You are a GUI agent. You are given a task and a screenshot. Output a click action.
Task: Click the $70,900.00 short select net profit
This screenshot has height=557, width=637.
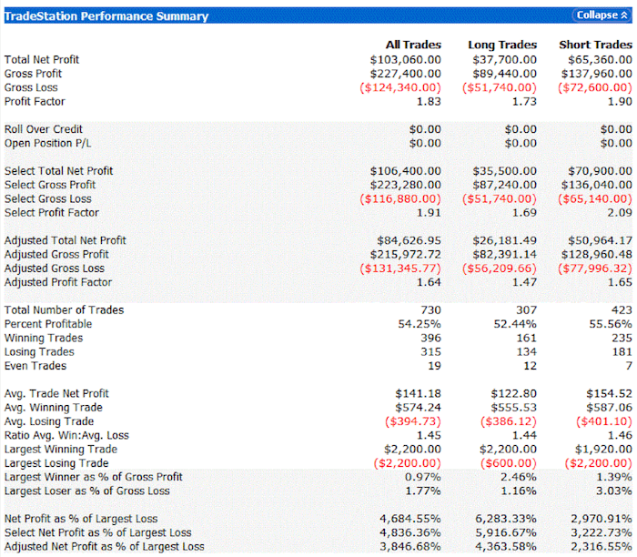600,171
